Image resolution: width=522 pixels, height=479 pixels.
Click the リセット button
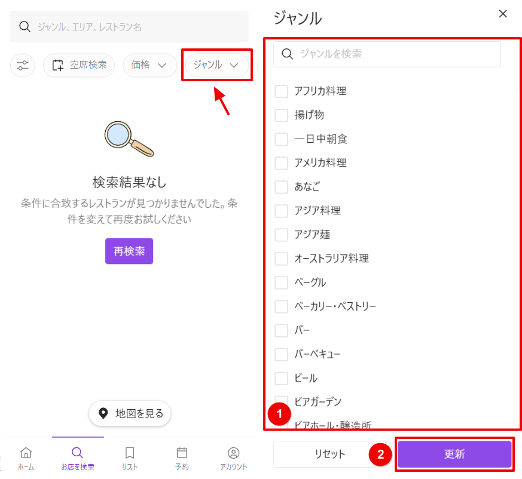(330, 454)
